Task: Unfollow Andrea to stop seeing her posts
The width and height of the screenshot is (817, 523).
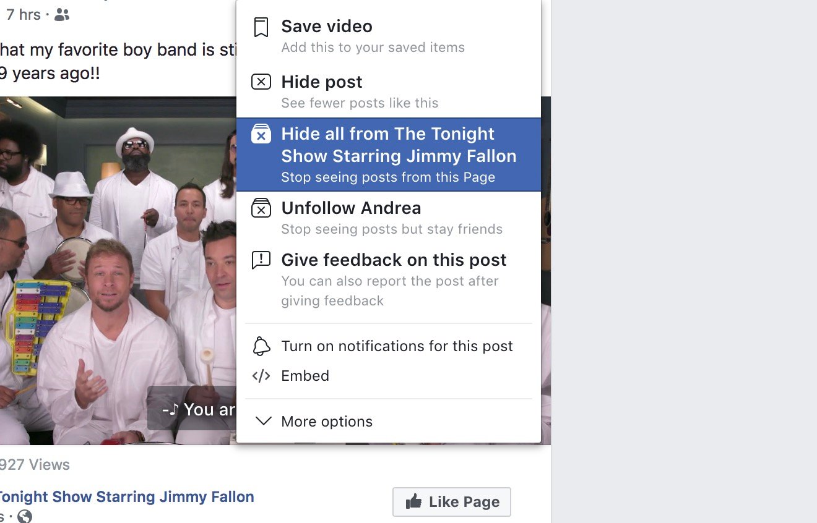Action: click(x=351, y=208)
